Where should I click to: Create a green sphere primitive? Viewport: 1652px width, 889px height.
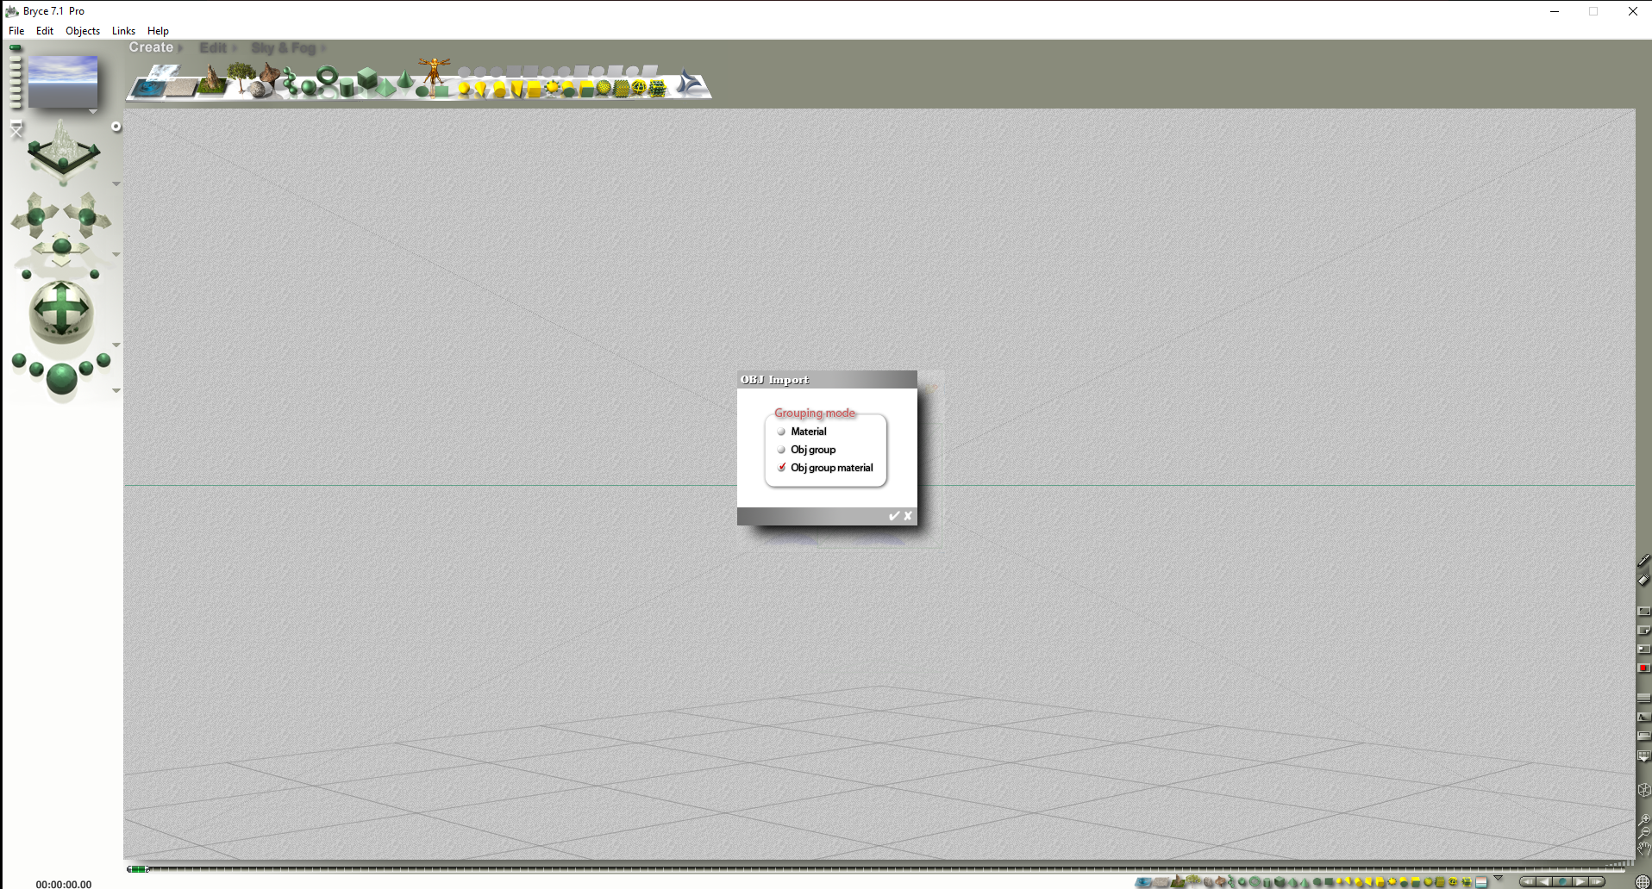click(309, 87)
